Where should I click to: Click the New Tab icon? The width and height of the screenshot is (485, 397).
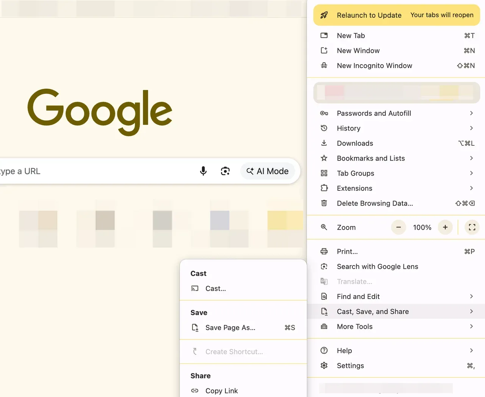pyautogui.click(x=324, y=36)
